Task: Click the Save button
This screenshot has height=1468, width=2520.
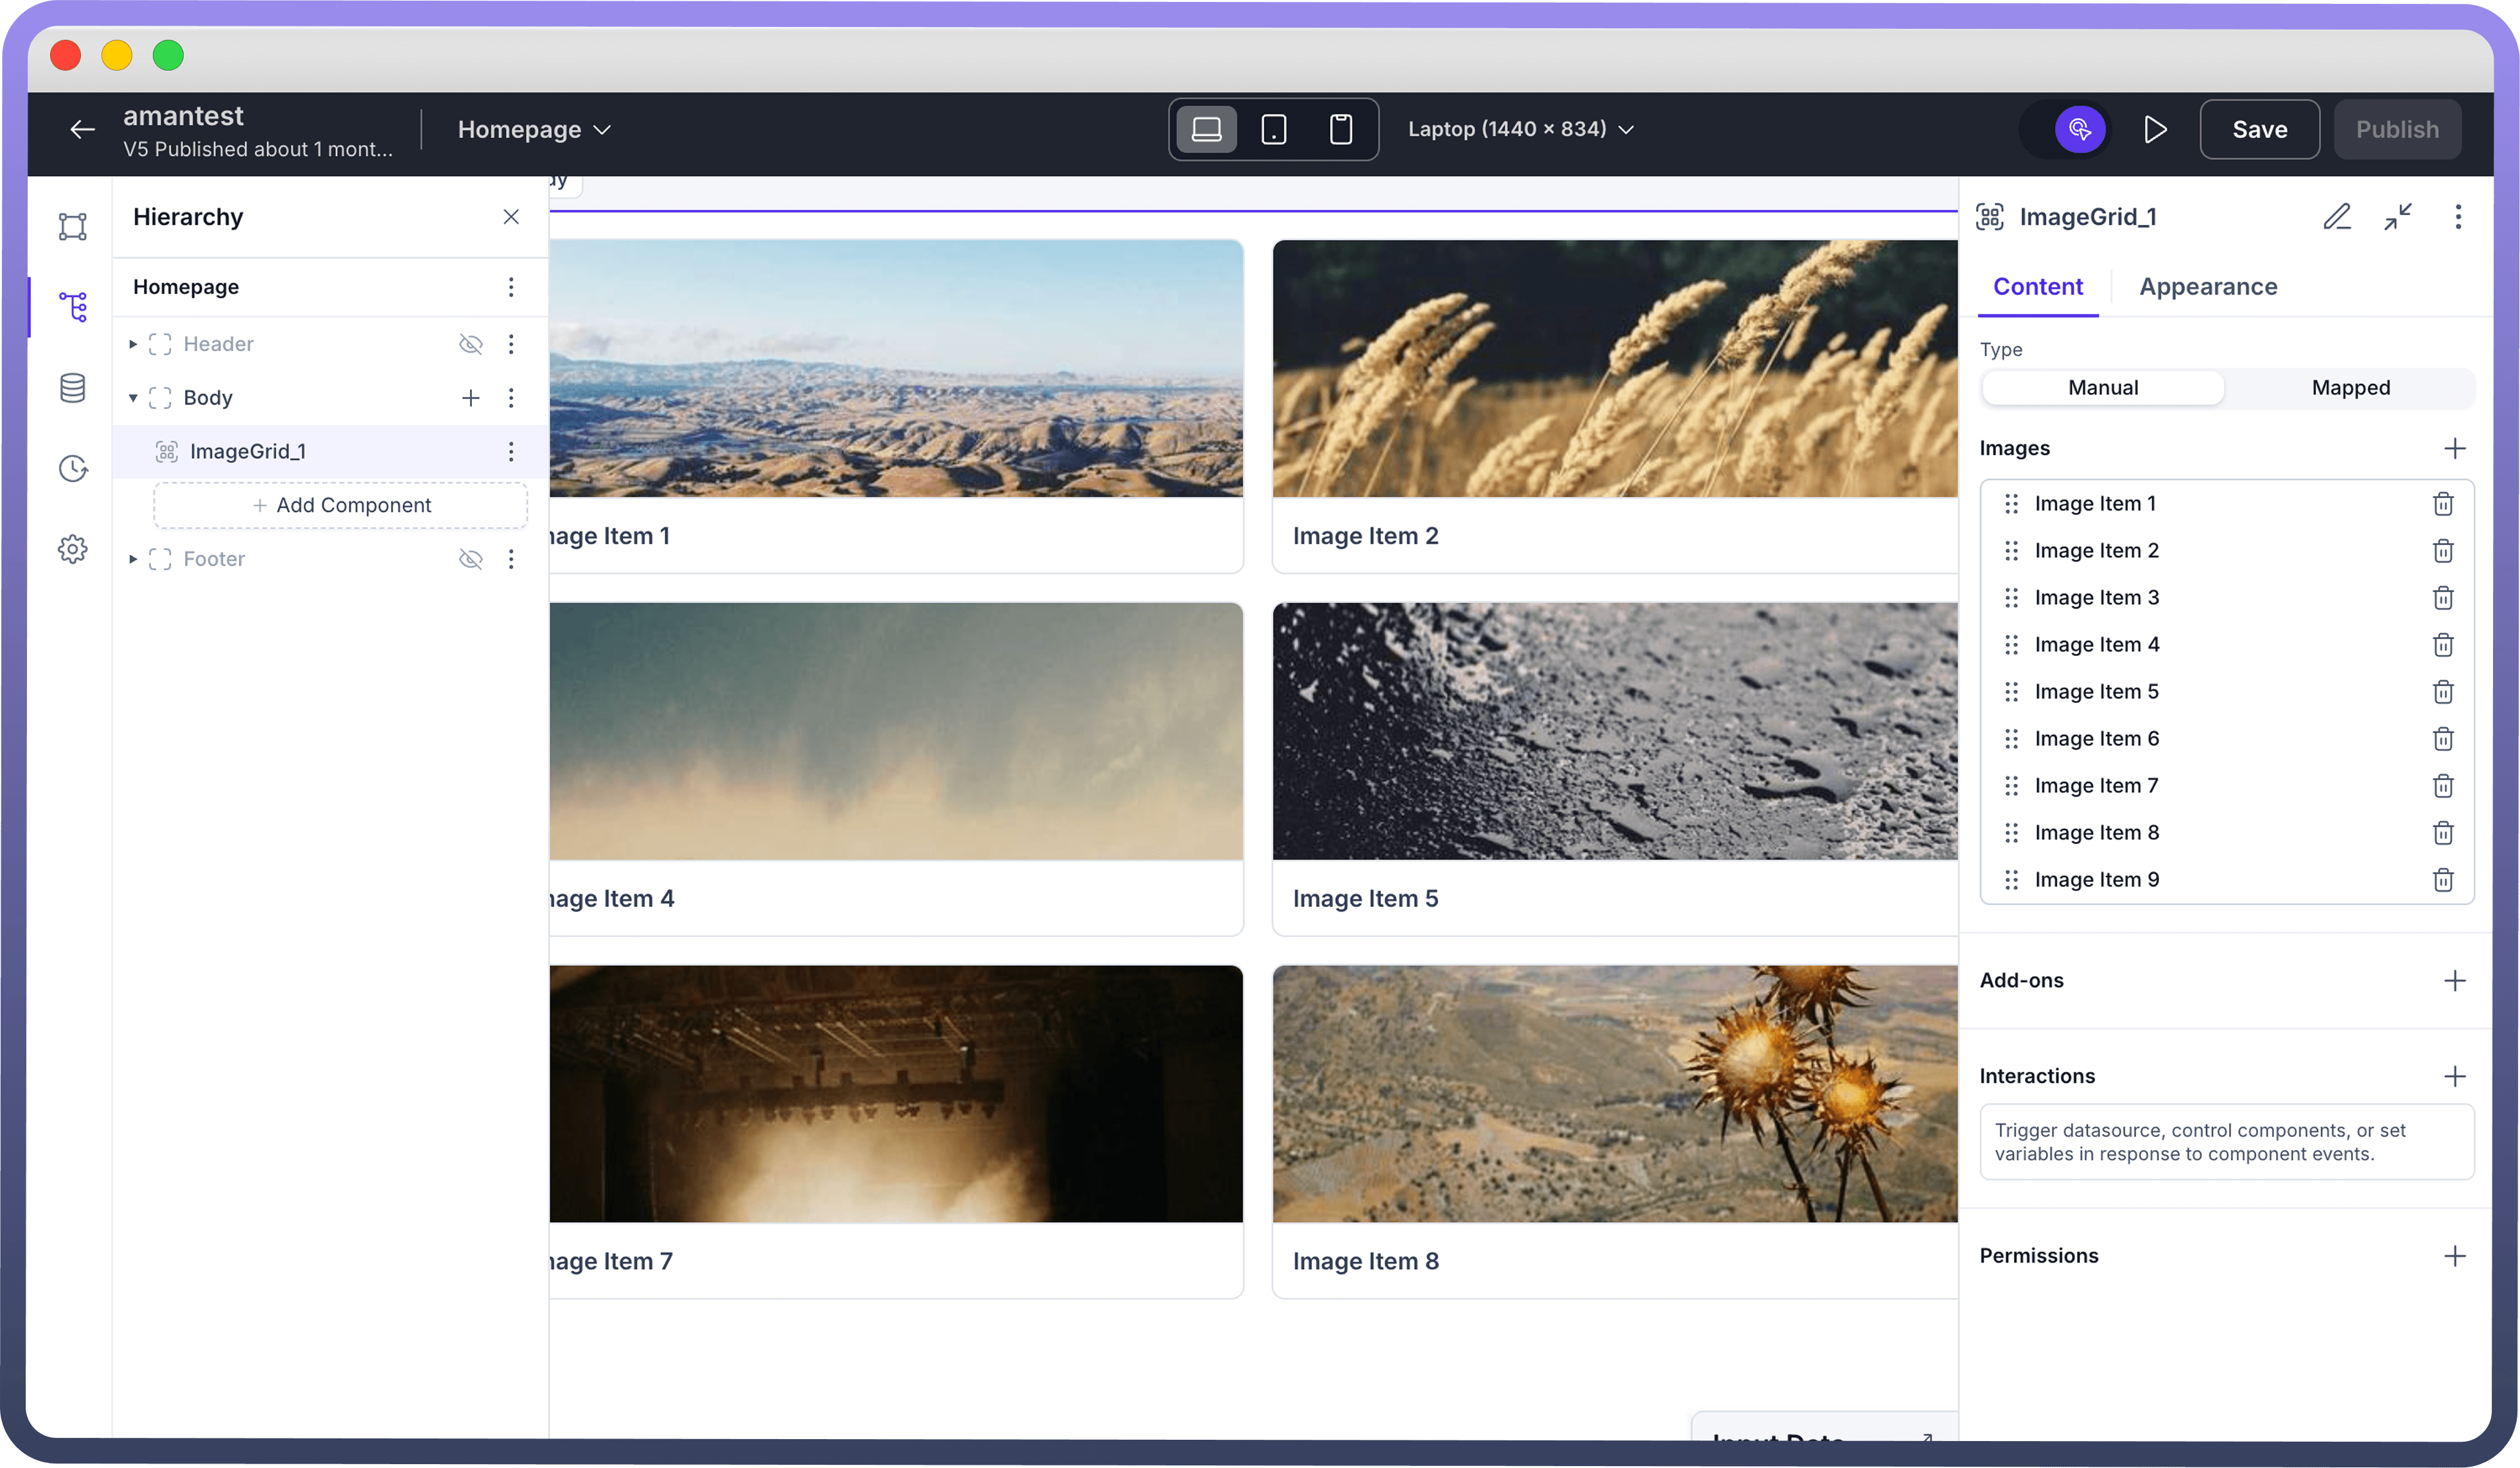Action: [x=2259, y=129]
